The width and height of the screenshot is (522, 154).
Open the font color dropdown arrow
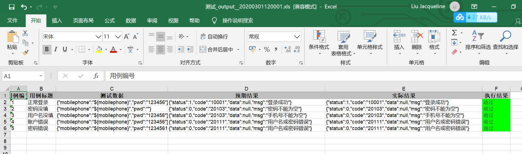(x=120, y=50)
